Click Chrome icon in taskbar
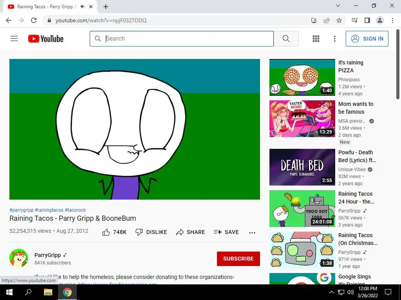This screenshot has height=300, width=401. pos(67,292)
